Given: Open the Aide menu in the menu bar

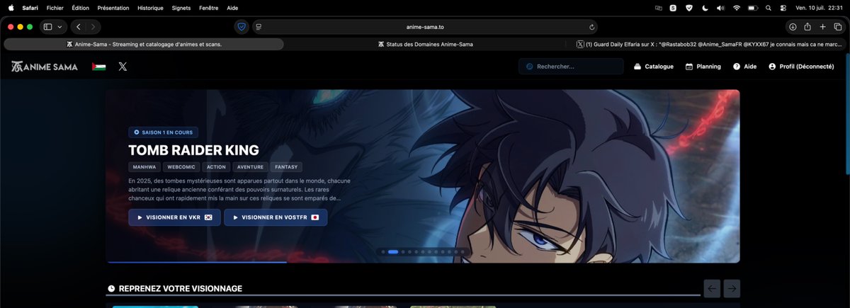Looking at the screenshot, I should 232,8.
